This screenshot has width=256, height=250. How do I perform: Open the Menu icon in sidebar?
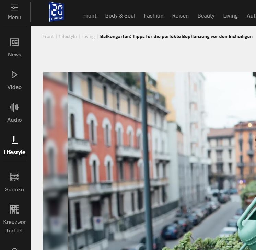pyautogui.click(x=14, y=8)
